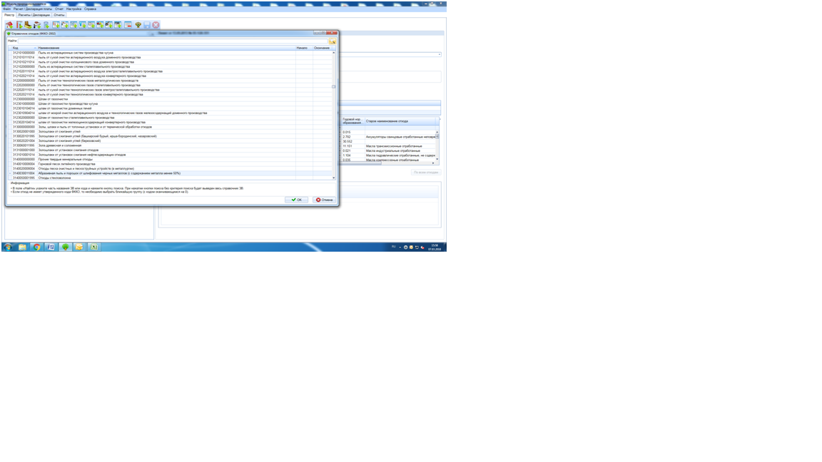This screenshot has height=462, width=822.
Task: Click the double-headed eagle emblem toolbar icon
Action: [138, 25]
